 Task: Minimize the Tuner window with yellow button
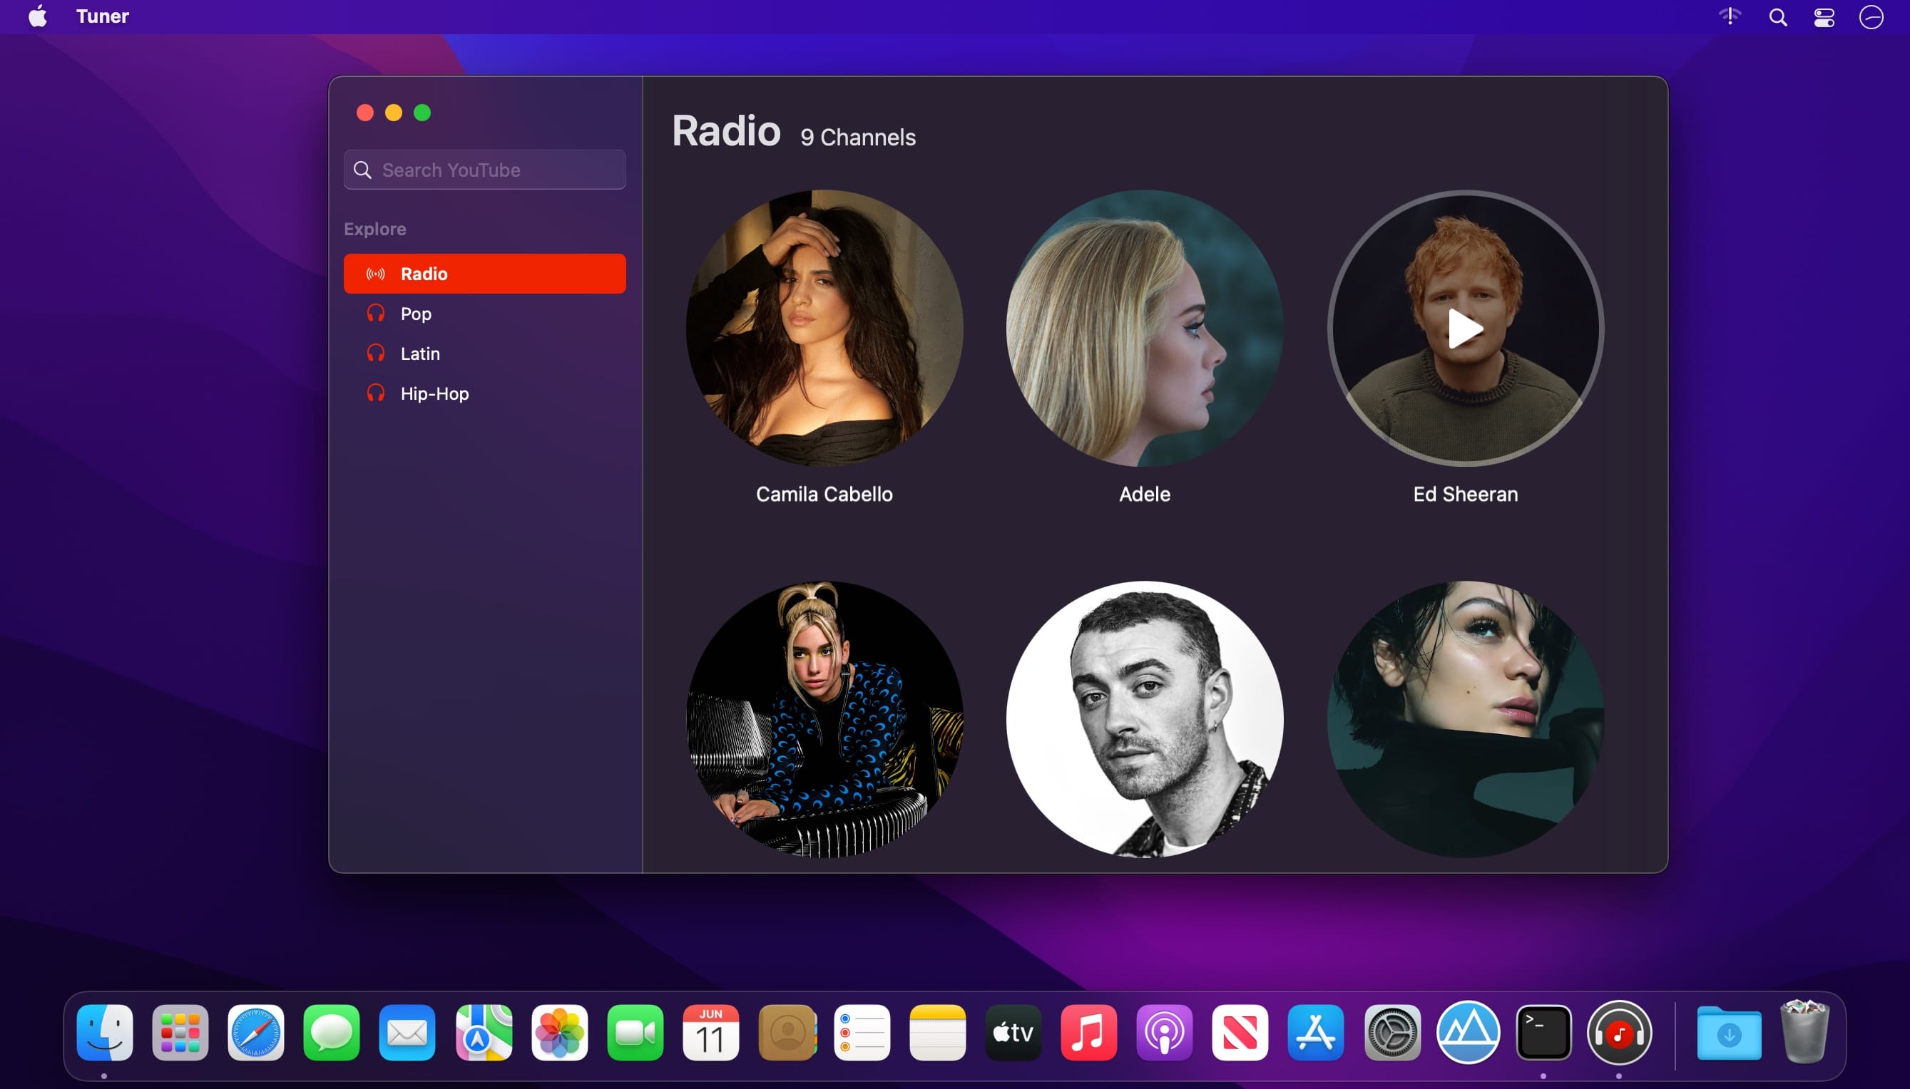point(394,113)
